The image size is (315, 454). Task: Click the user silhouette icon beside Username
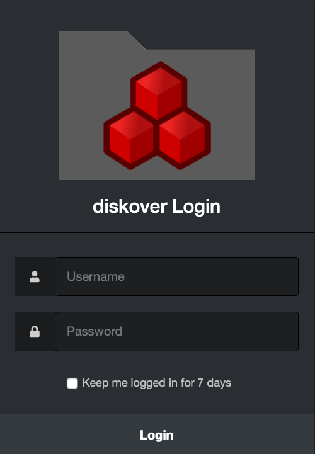click(35, 276)
